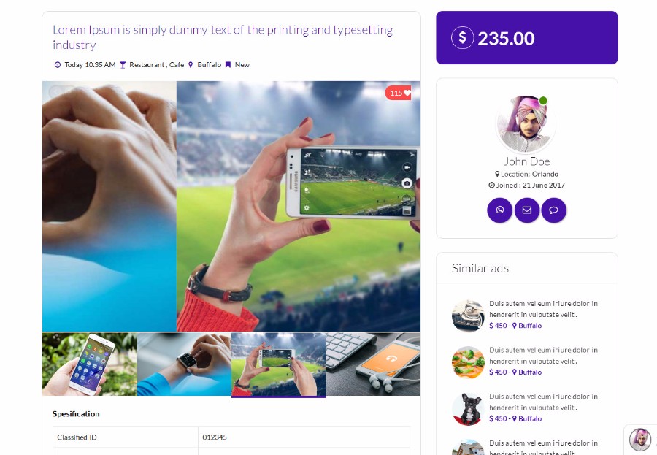Viewport: 657px width, 455px height.
Task: Select the smartphone-in-hand thumbnail
Action: click(90, 364)
